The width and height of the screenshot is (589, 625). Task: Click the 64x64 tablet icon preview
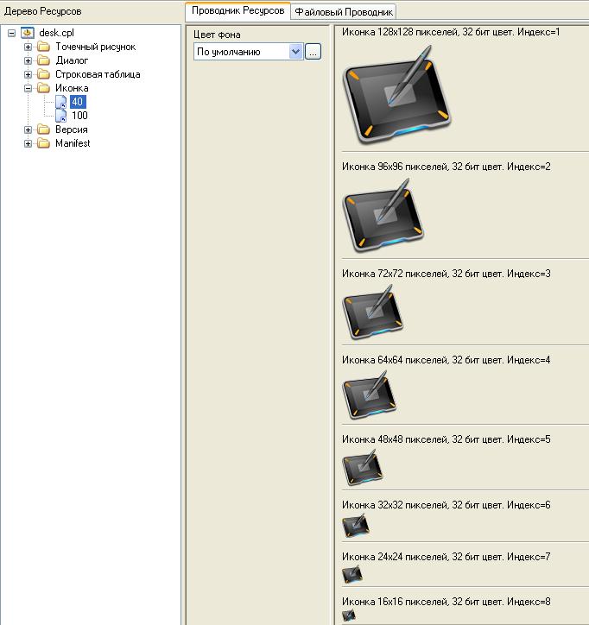(x=370, y=395)
